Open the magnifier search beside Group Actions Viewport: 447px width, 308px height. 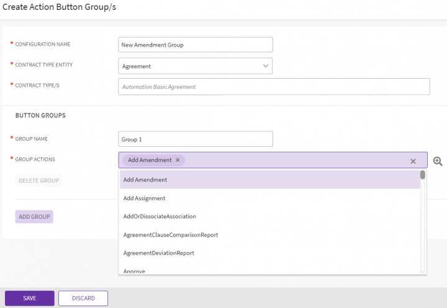438,161
